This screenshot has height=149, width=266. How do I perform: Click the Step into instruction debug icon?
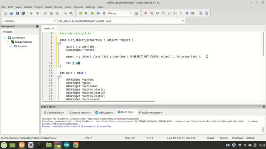pyautogui.click(x=181, y=13)
